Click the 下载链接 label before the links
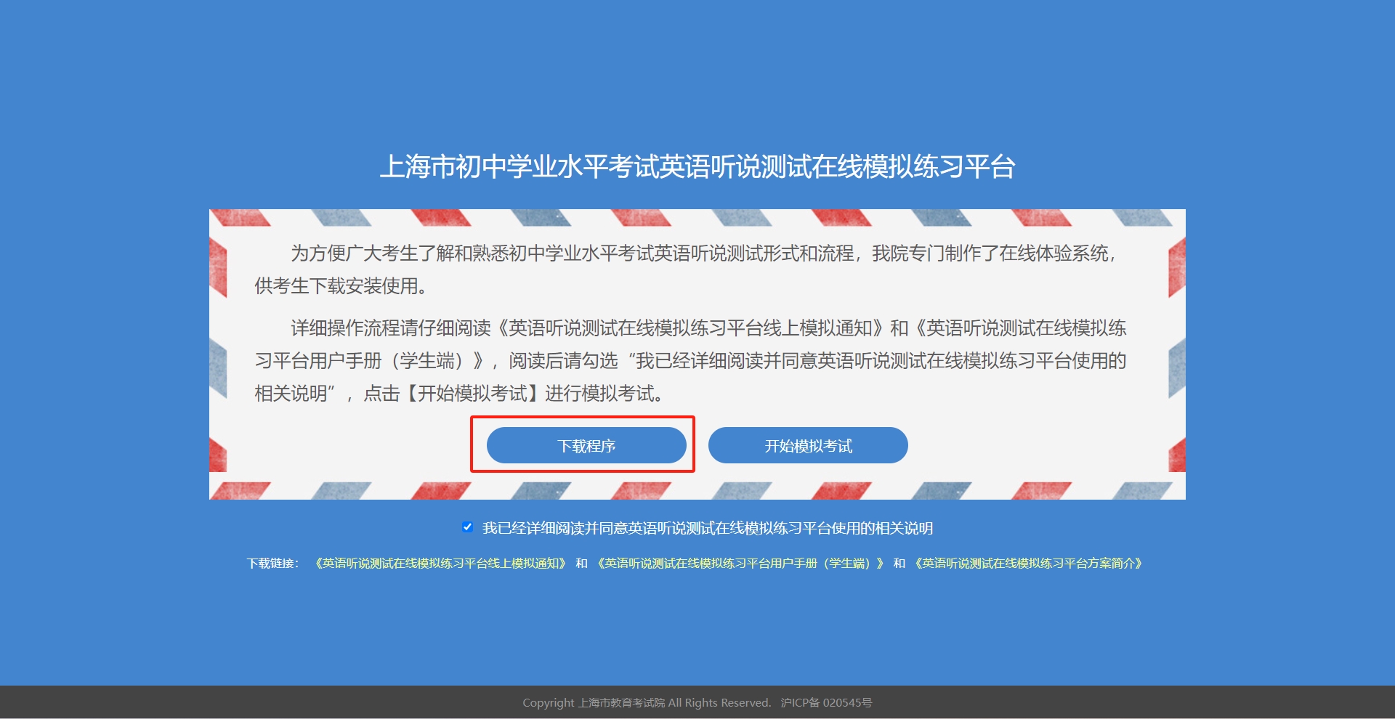Image resolution: width=1395 pixels, height=719 pixels. tap(272, 564)
